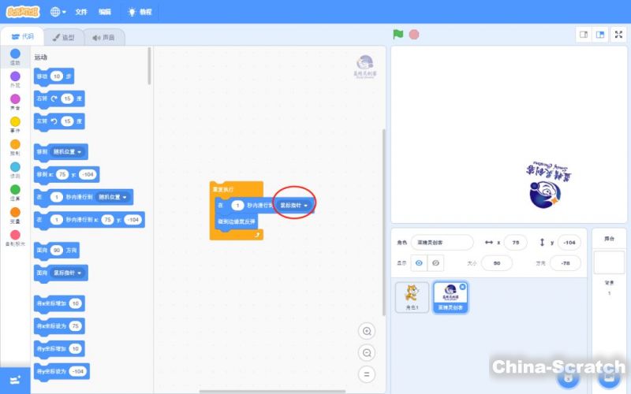Image resolution: width=631 pixels, height=394 pixels.
Task: Zoom in on the code workspace
Action: pos(366,331)
